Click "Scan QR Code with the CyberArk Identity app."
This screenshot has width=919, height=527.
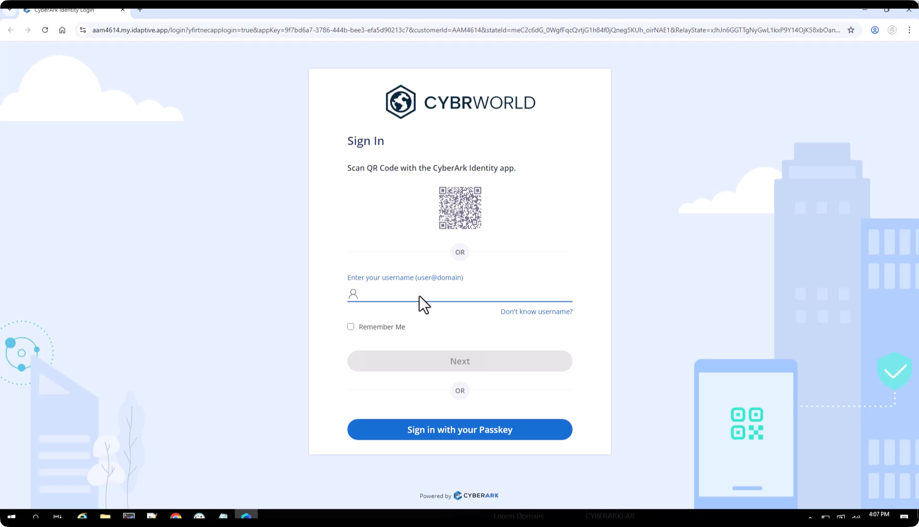coord(431,168)
